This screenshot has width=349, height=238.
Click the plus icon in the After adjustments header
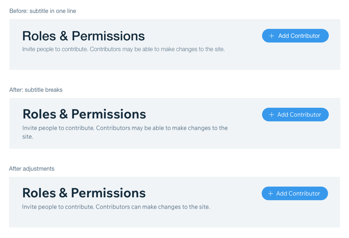271,194
